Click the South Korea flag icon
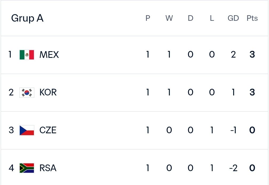269x185 pixels. click(x=27, y=92)
